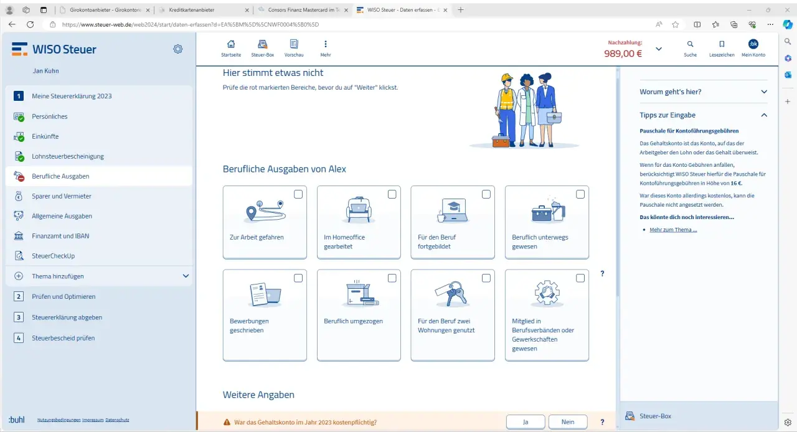Open the Vorschau preview icon
Screen dimensions: 797x432
294,44
